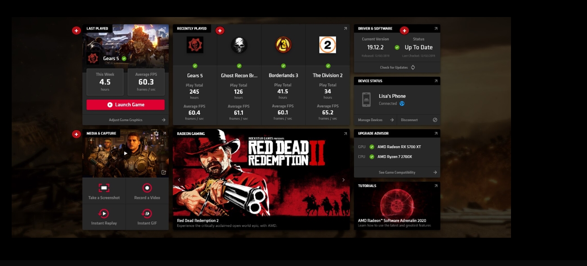Click Check for Updates
The height and width of the screenshot is (266, 587).
point(394,67)
